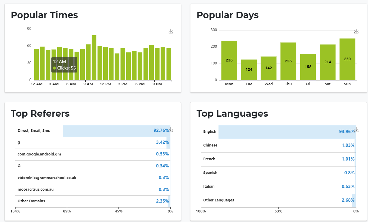The image size is (368, 222).
Task: Click the '9 PM' axis label
Action: click(157, 84)
